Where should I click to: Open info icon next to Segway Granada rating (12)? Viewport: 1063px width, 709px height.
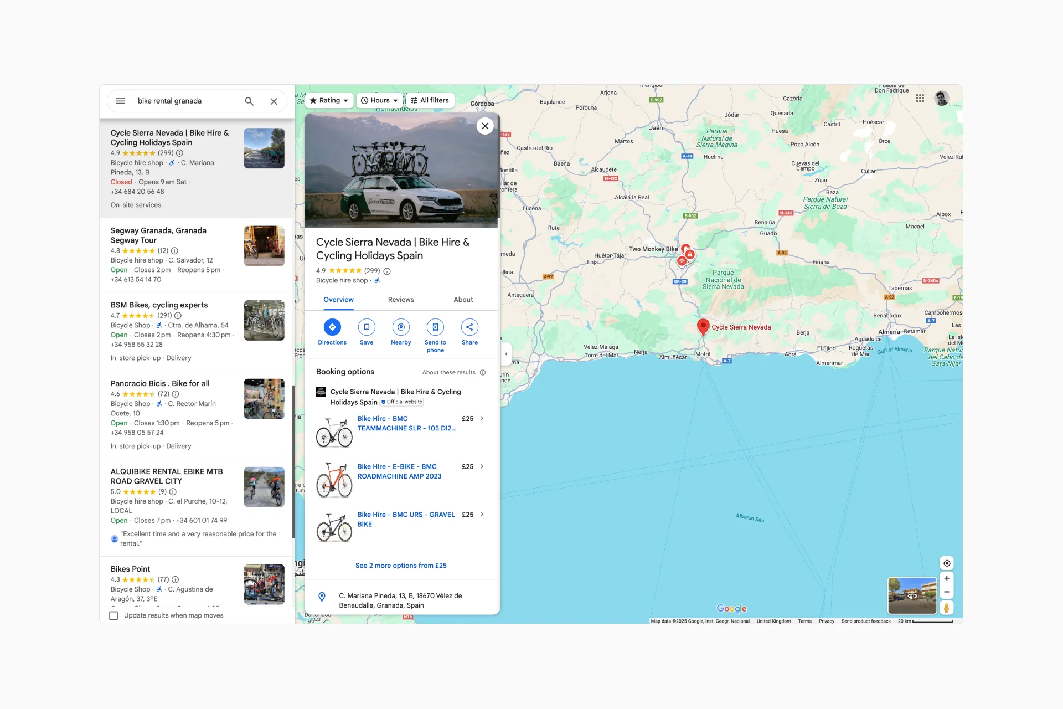174,251
